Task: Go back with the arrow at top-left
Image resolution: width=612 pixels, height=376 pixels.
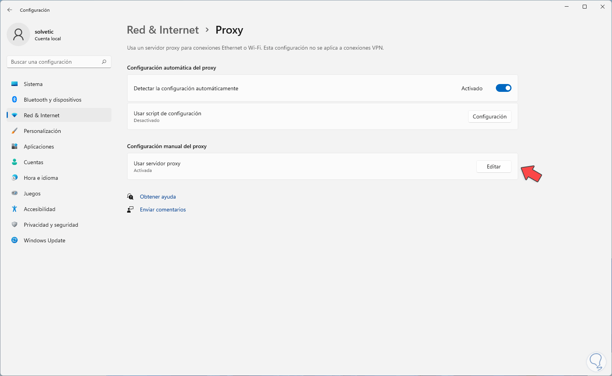Action: click(x=10, y=10)
